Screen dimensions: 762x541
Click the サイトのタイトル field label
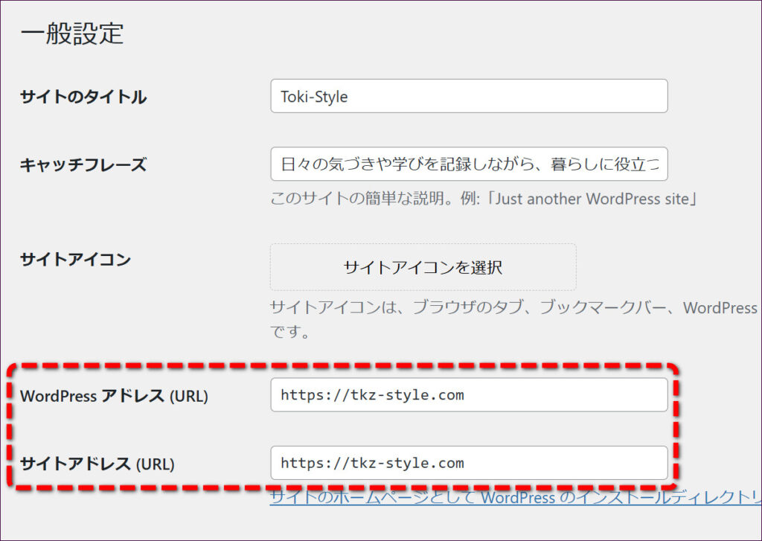point(83,97)
